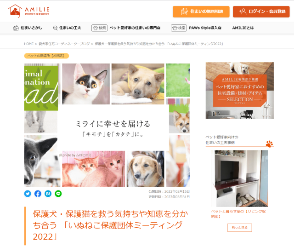Click the Hatena Bookmark B! icon

(48, 194)
